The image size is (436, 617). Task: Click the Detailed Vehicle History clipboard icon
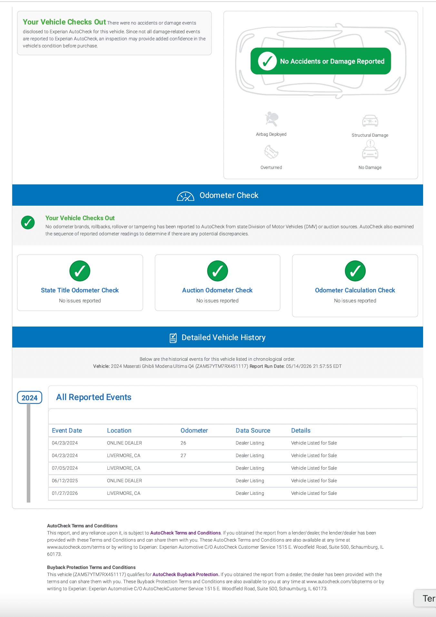tap(173, 338)
